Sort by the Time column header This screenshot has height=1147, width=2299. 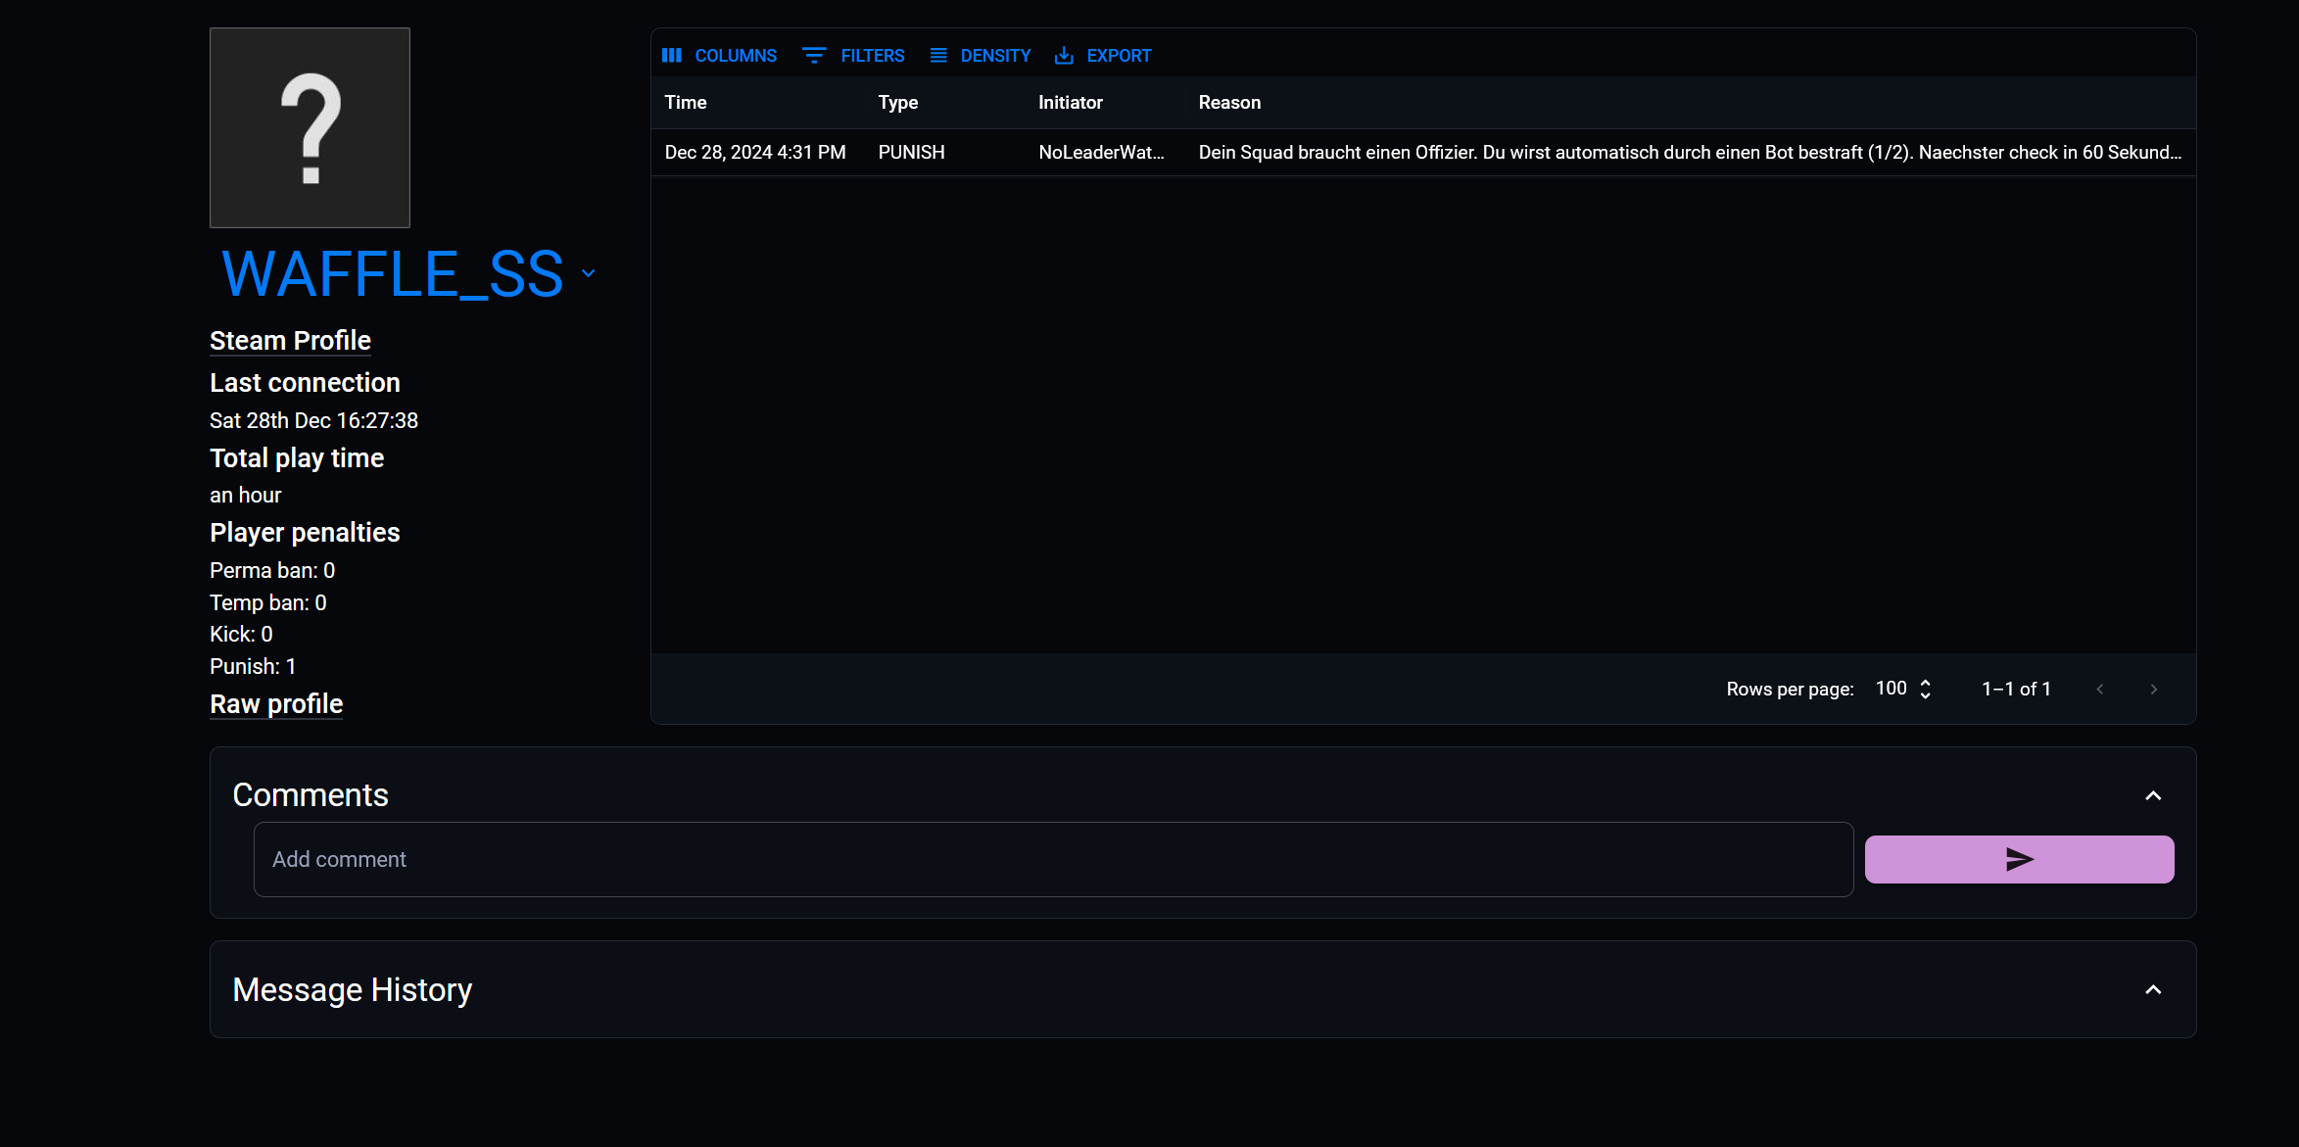[686, 103]
